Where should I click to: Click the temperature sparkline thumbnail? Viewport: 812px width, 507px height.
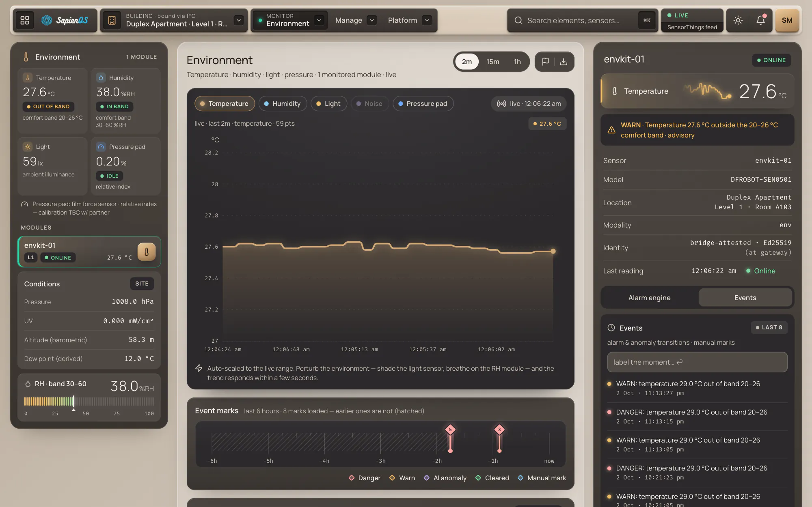tap(708, 91)
